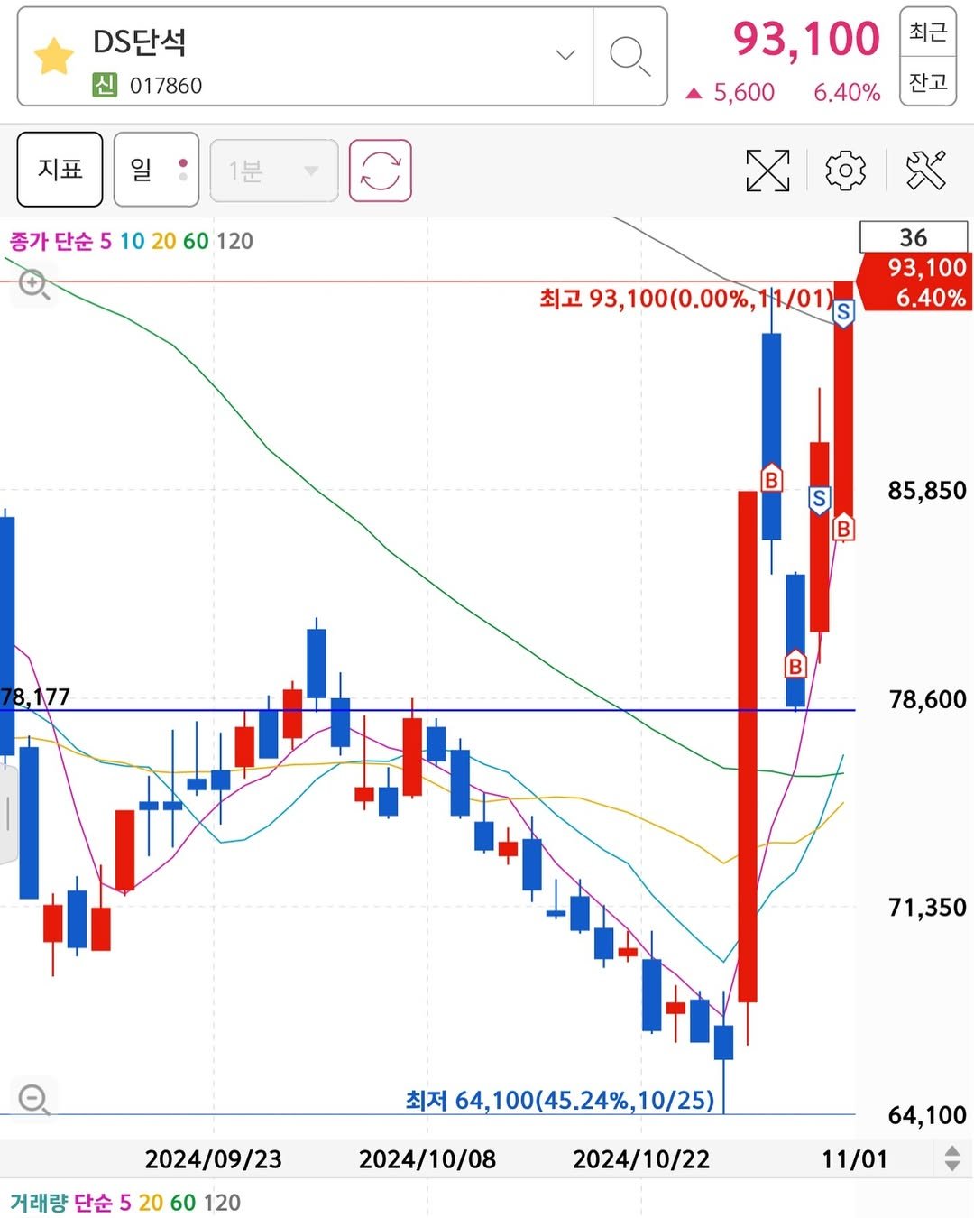The image size is (974, 1218).
Task: Tap the B buy marker on blue candle
Action: tap(771, 479)
